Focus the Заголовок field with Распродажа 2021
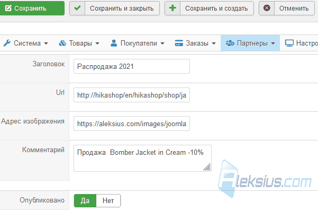The width and height of the screenshot is (318, 211). [132, 66]
